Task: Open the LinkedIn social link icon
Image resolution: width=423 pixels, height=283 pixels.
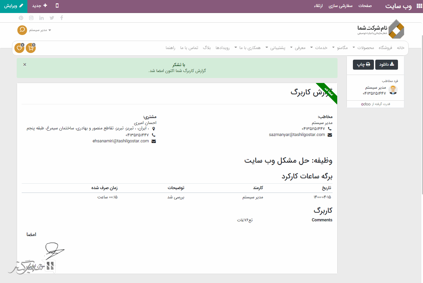Action: click(x=41, y=18)
